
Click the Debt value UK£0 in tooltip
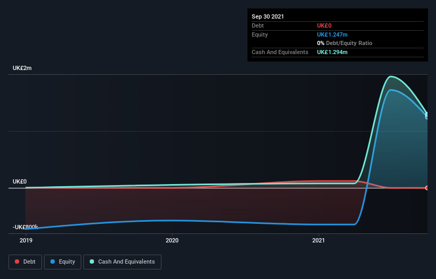tap(324, 25)
